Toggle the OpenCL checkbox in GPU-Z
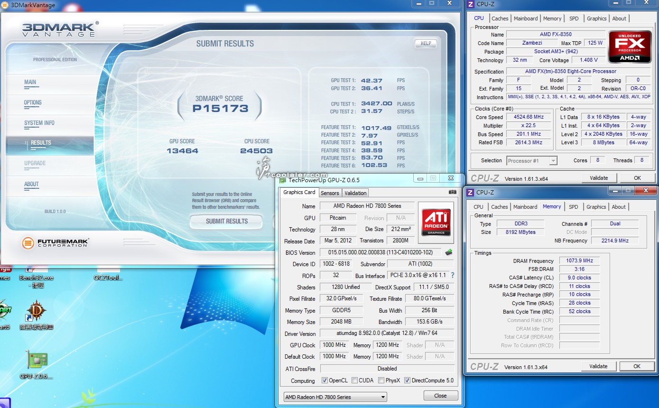The image size is (659, 408). (x=325, y=380)
